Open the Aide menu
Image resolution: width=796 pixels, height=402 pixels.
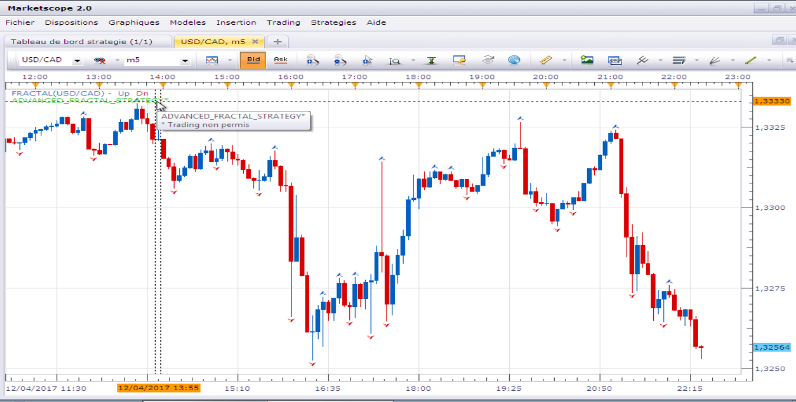(x=376, y=22)
